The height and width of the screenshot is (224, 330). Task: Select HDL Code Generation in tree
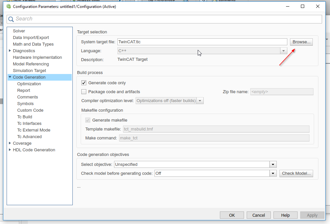[34, 150]
